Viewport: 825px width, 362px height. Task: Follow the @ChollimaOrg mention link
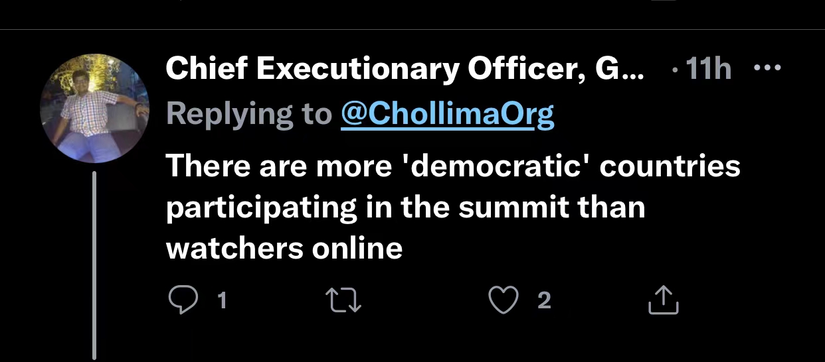pos(447,114)
